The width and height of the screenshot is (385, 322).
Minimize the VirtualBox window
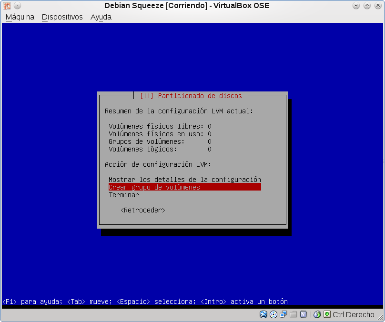[356, 5]
